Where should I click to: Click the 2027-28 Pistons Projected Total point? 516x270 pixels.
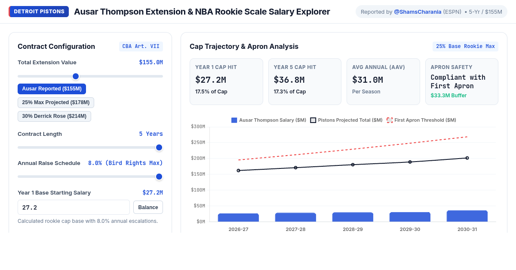coord(295,168)
